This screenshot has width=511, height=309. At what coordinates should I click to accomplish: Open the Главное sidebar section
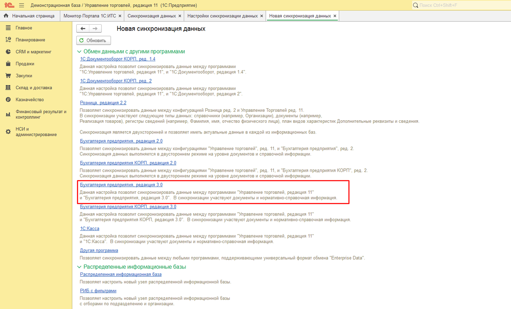click(24, 28)
